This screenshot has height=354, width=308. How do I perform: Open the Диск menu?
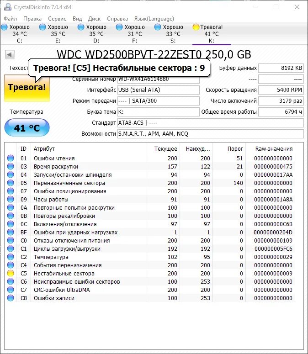click(95, 19)
